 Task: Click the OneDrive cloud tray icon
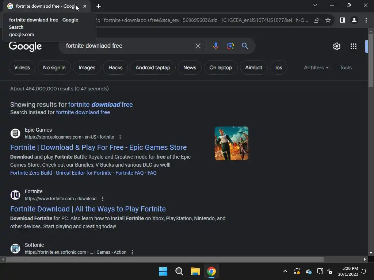click(308, 271)
